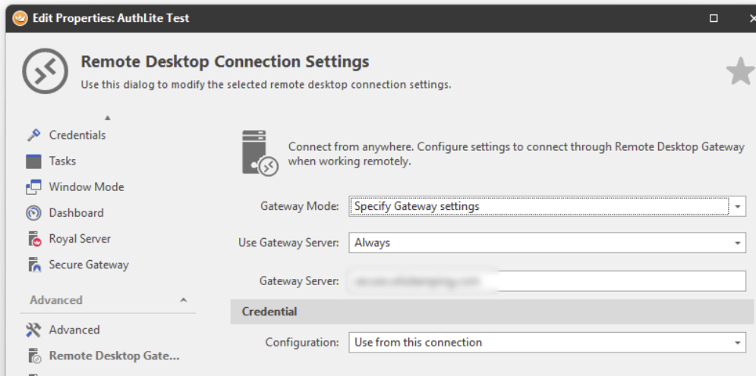Screen dimensions: 756x376
Task: Click the Royal Server icon
Action: 33,239
